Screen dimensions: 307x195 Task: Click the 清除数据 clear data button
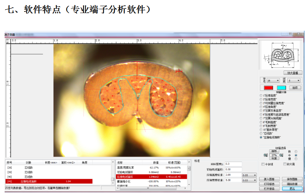[x=292, y=184]
